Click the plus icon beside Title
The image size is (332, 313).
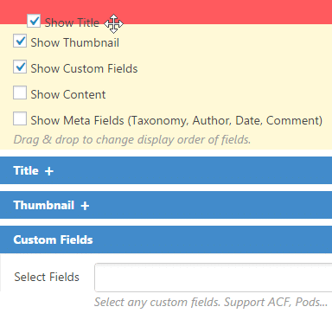49,171
